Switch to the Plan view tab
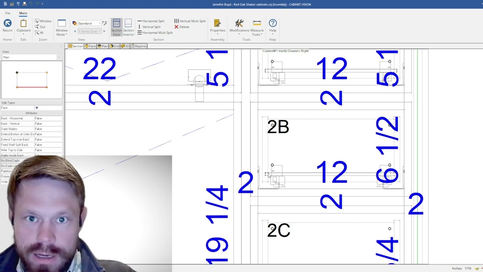The image size is (483, 272). click(103, 46)
